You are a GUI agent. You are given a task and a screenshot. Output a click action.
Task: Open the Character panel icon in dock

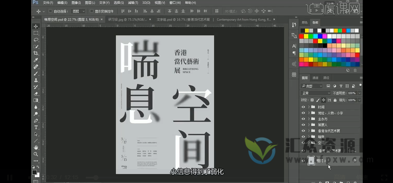coord(294,46)
